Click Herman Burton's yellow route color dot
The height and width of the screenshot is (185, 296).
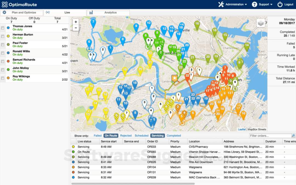[8, 36]
